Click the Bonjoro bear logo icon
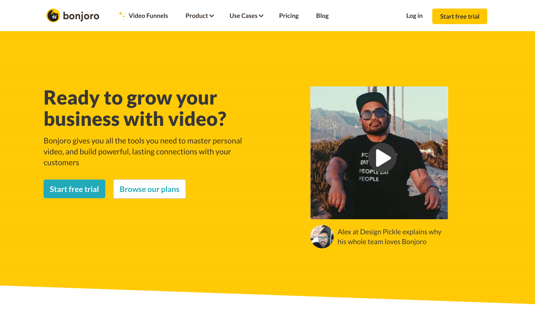The width and height of the screenshot is (535, 330). (x=53, y=16)
